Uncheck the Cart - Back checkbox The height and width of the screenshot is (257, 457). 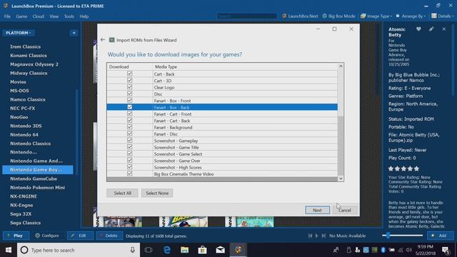click(130, 74)
